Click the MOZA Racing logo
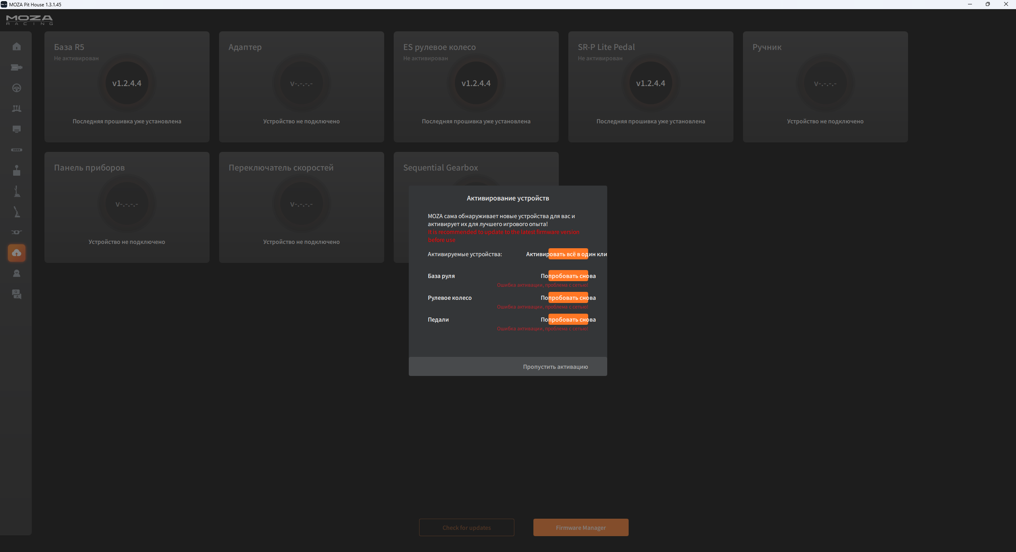Viewport: 1016px width, 552px height. [x=29, y=20]
